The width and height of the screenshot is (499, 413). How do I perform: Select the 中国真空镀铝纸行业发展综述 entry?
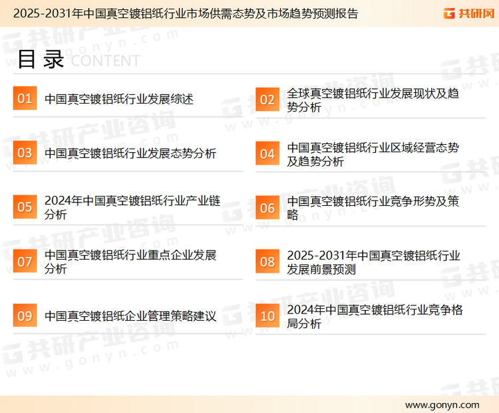pos(119,99)
